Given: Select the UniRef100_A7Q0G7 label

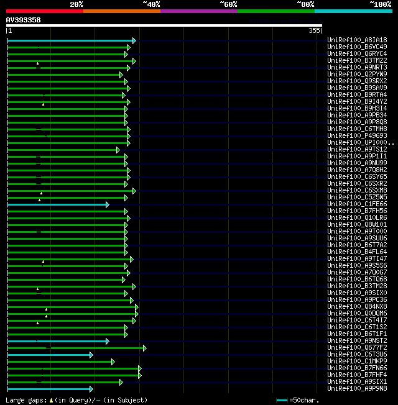Looking at the screenshot, I should [357, 272].
